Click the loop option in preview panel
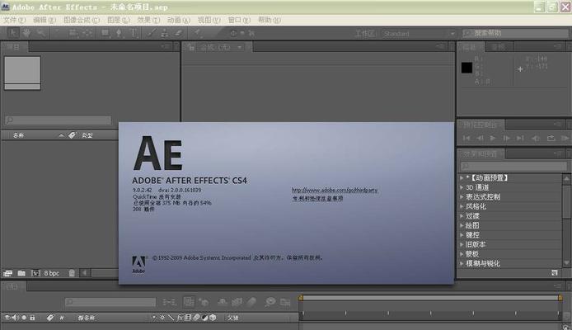 click(x=551, y=138)
